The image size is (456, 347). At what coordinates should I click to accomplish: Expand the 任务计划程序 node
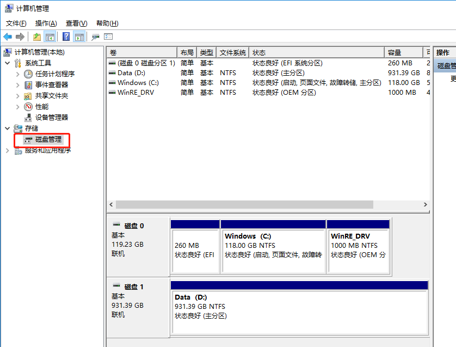click(x=18, y=74)
